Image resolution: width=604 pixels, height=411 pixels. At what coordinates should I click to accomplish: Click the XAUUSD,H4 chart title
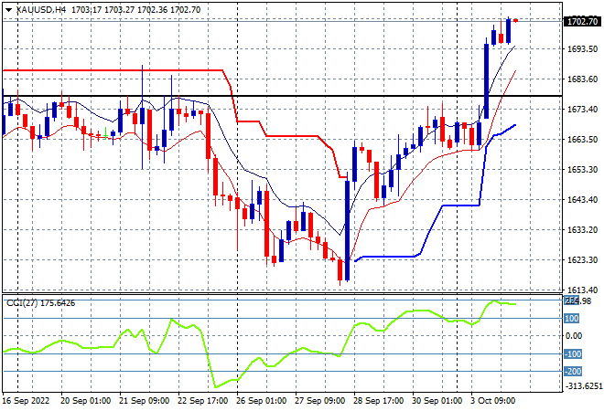click(x=41, y=10)
